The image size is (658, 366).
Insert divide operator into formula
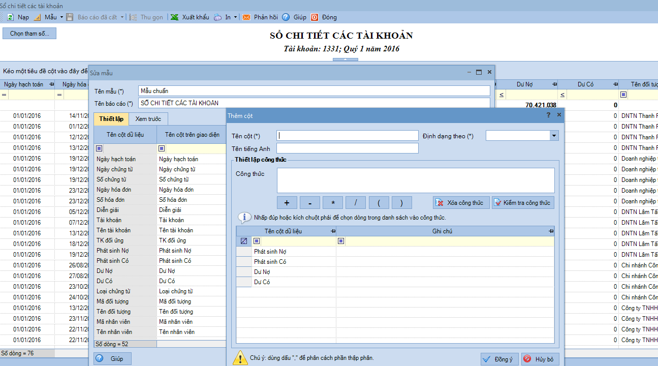point(356,203)
